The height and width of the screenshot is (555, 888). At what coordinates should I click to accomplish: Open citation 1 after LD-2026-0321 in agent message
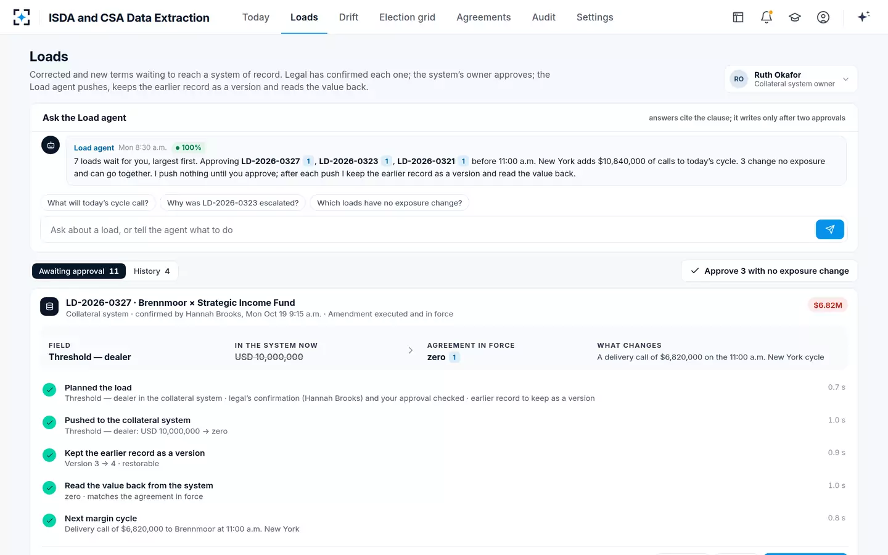click(463, 161)
